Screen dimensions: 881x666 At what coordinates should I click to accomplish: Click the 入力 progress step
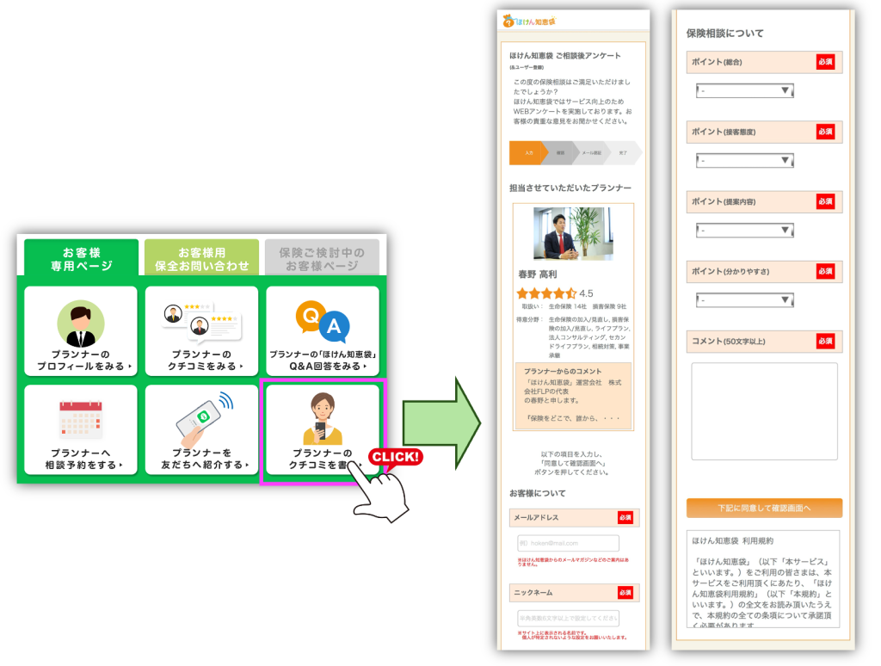529,153
